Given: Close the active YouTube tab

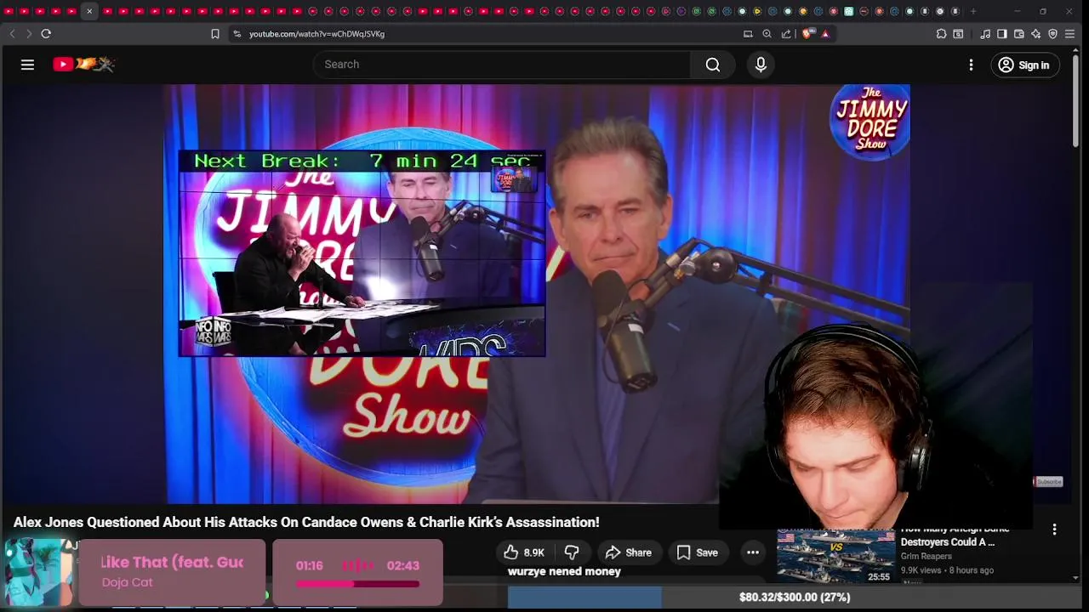Looking at the screenshot, I should click(89, 11).
